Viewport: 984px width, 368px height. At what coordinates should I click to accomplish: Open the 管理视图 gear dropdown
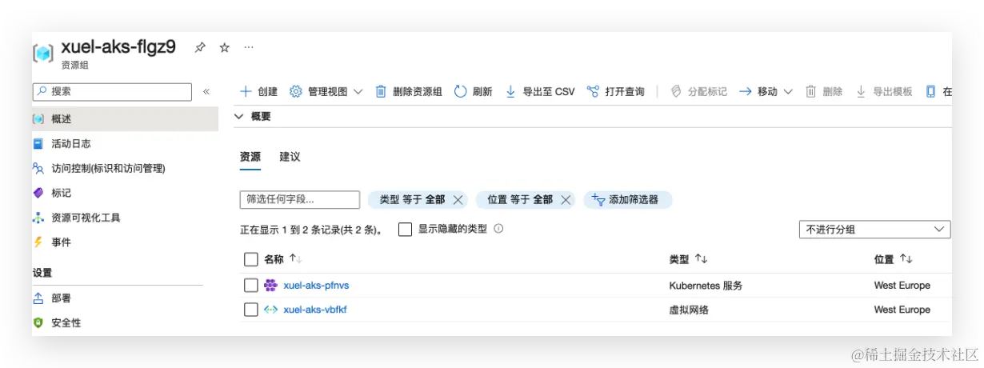pos(326,92)
